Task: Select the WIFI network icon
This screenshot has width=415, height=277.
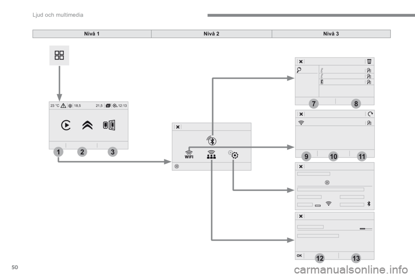Action: (x=189, y=155)
